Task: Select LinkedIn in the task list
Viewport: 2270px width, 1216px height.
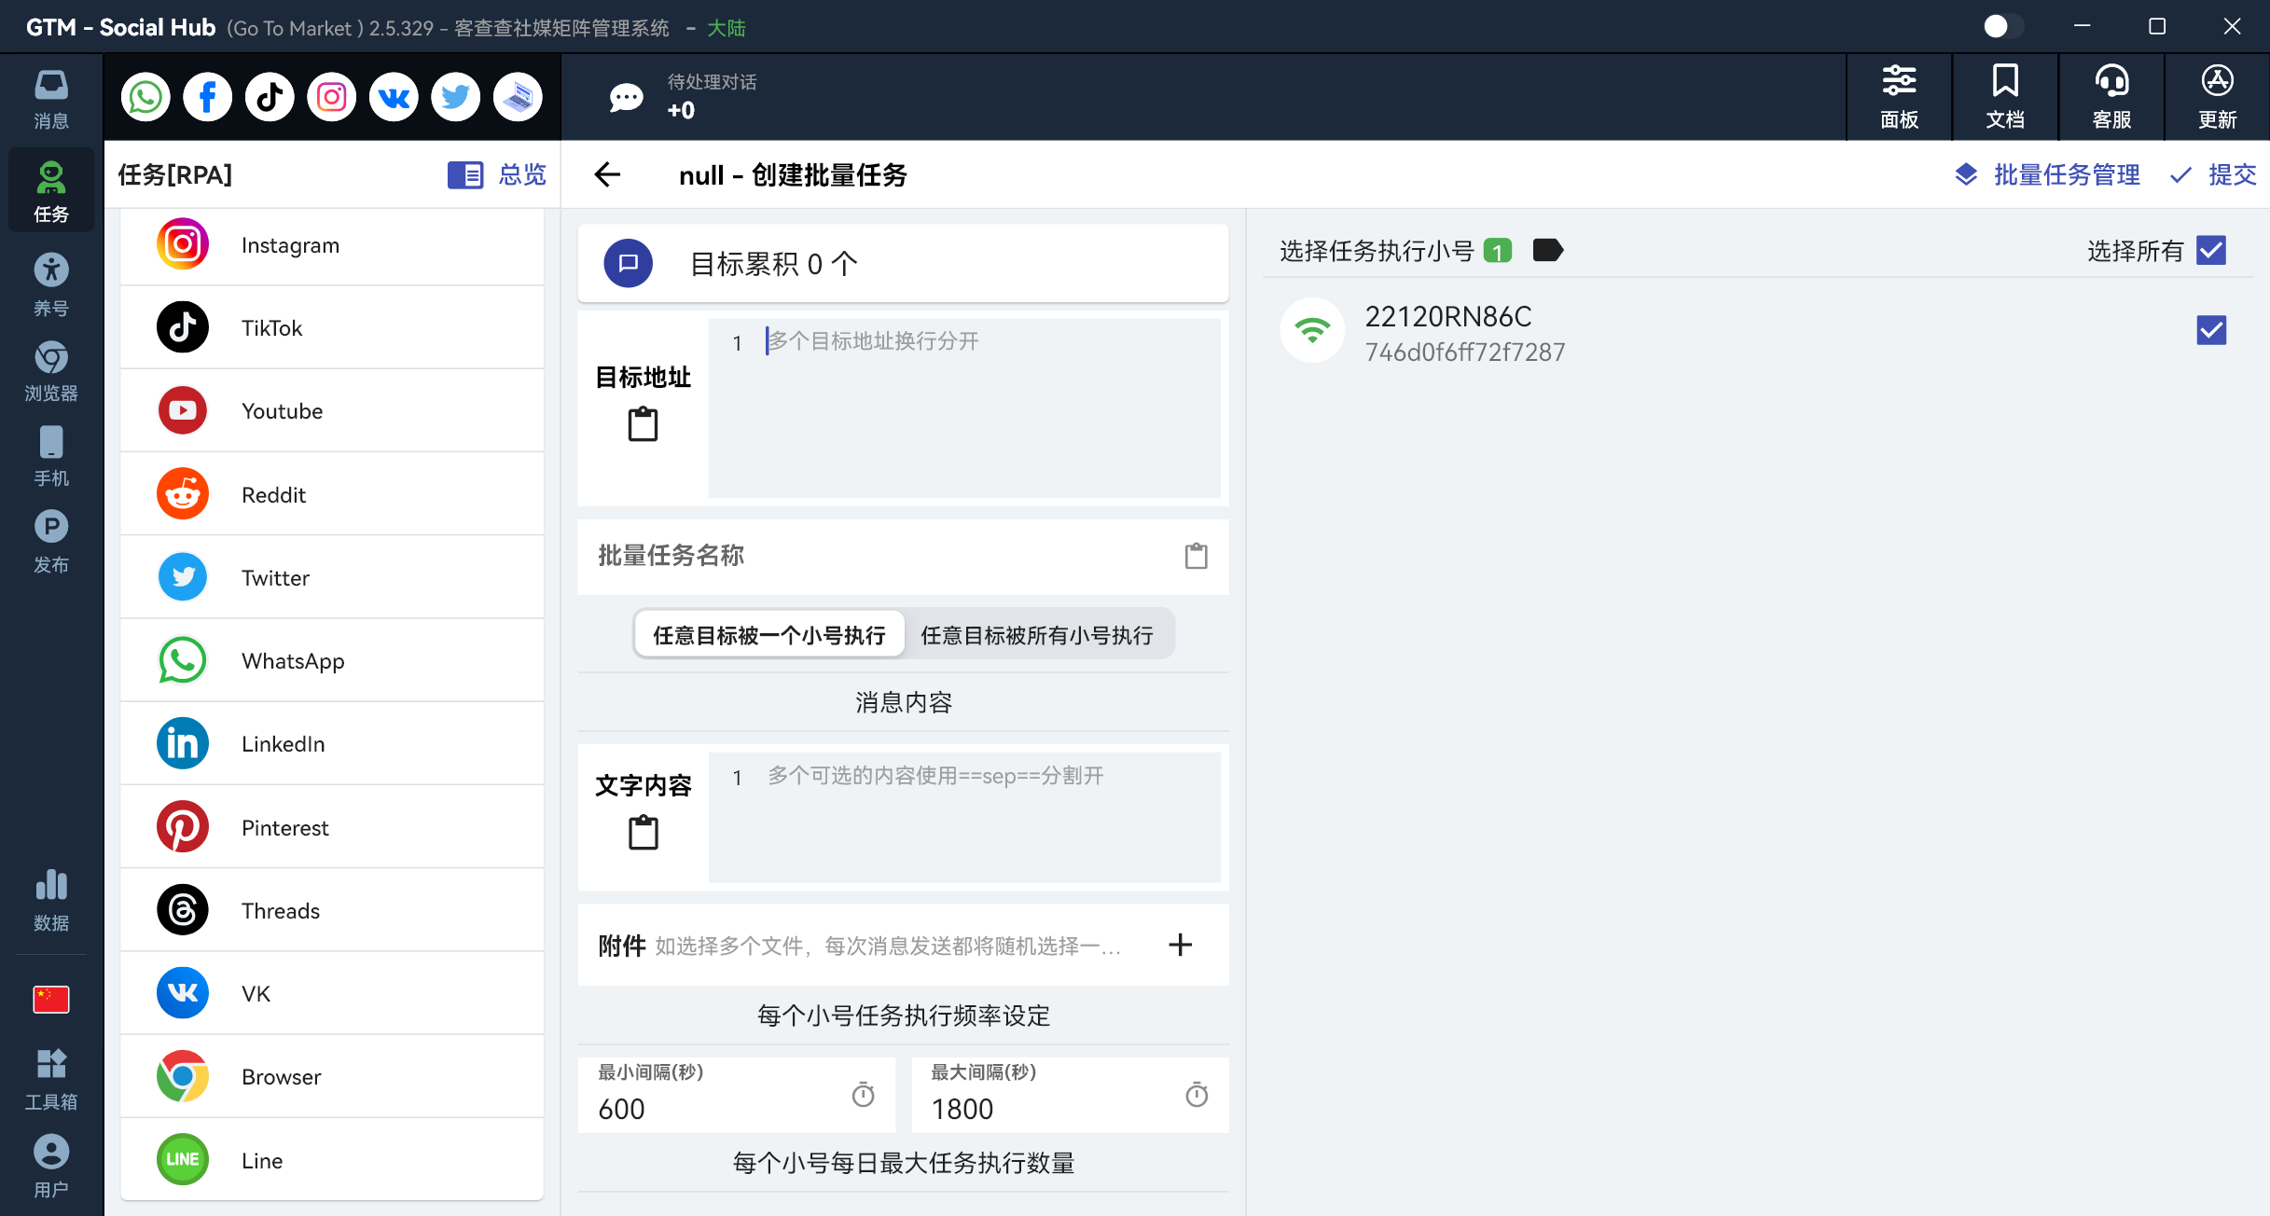Action: coord(332,743)
